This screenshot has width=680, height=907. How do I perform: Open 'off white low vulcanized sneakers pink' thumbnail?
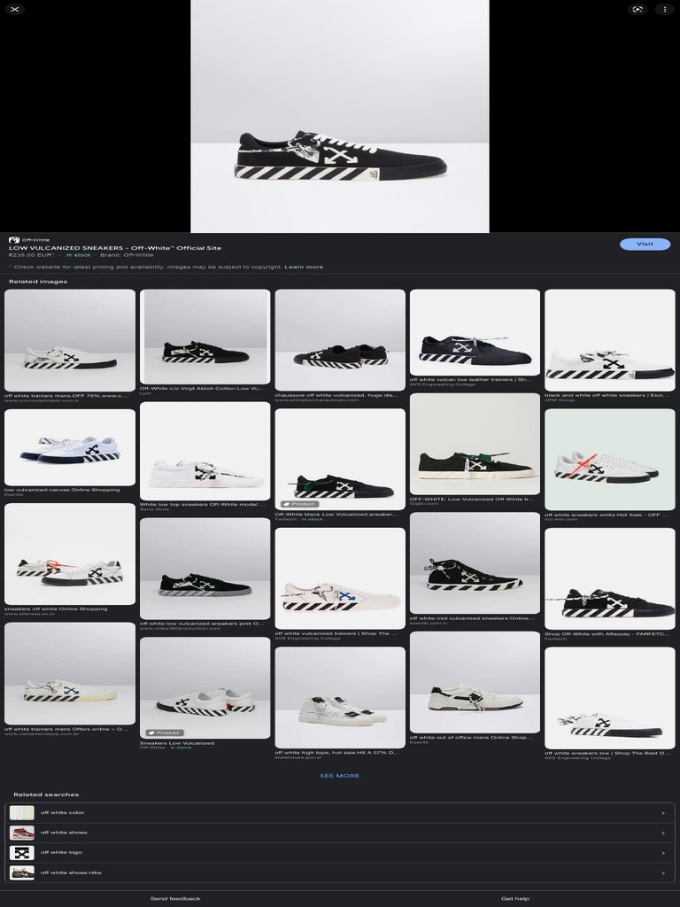click(x=205, y=569)
